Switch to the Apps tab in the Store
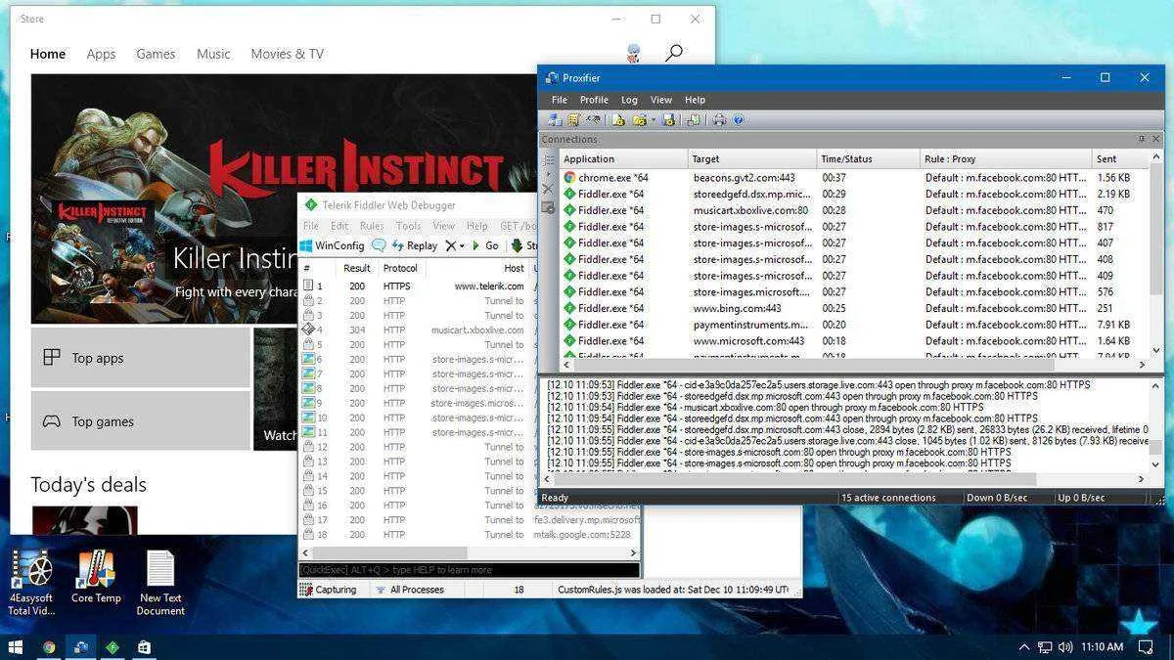Image resolution: width=1174 pixels, height=660 pixels. click(101, 54)
